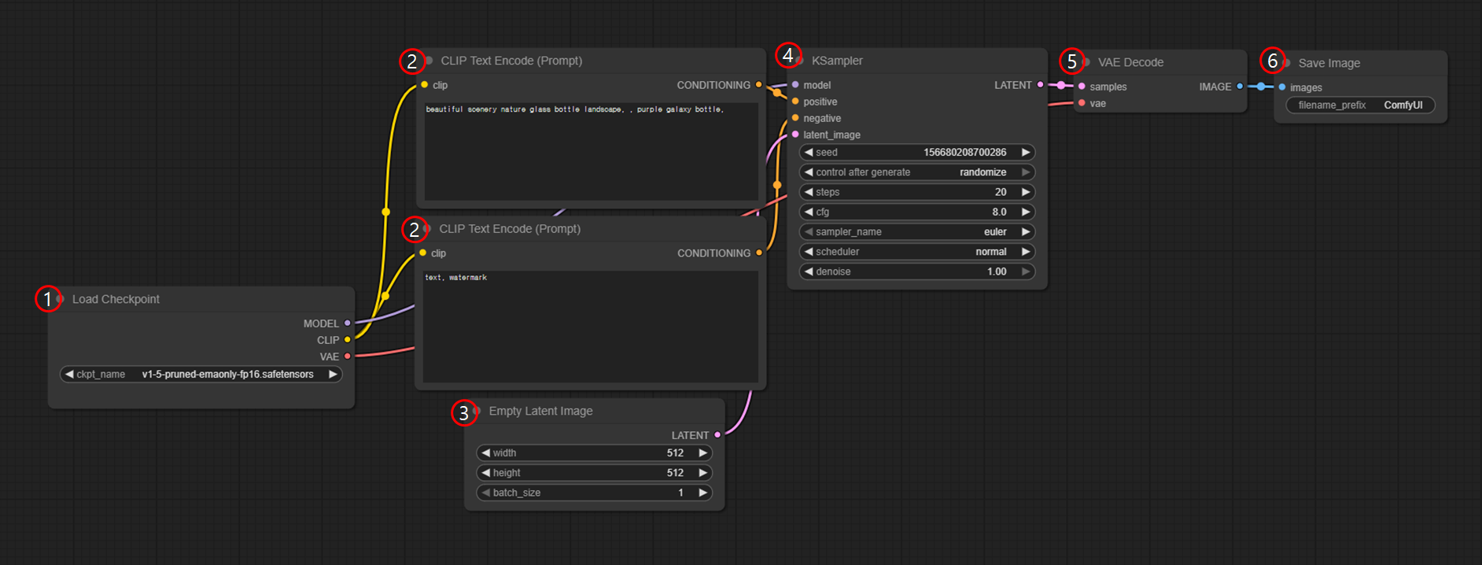Click the positive input port on KSampler
Viewport: 1482px width, 565px height.
pos(795,102)
